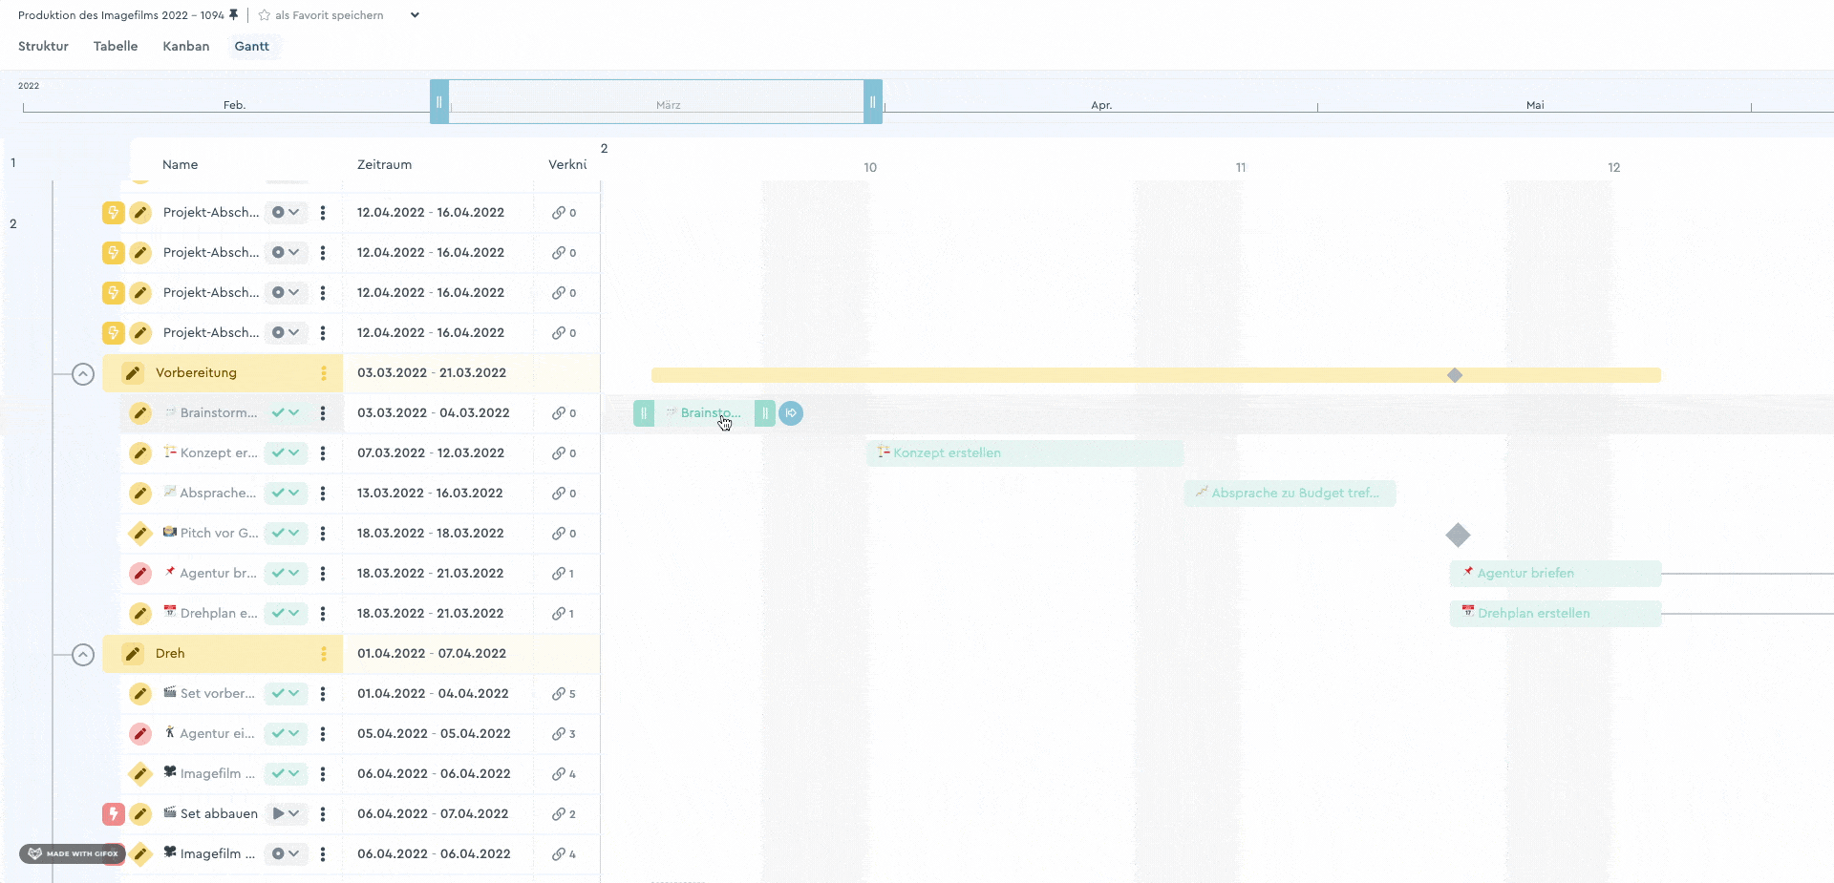
Task: Click the Verkni column header
Action: pyautogui.click(x=567, y=164)
